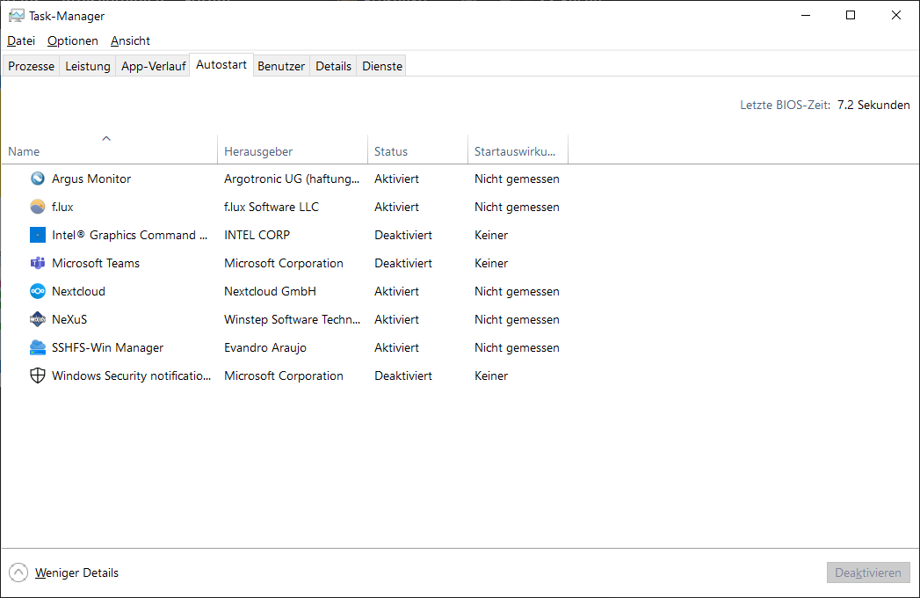Click Nicht gemessen in f.lux row

pos(517,207)
